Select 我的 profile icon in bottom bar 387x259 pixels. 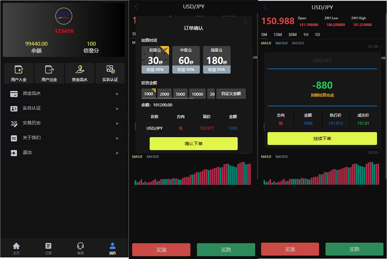(112, 246)
